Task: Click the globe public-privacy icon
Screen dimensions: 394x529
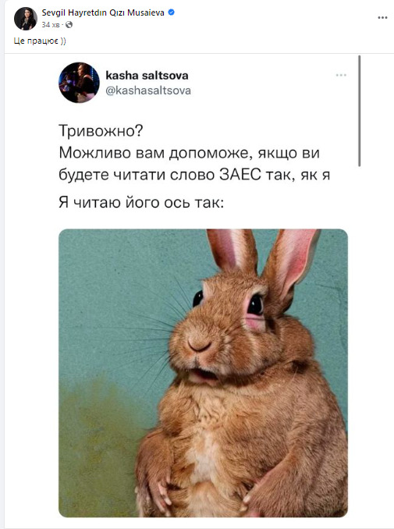Action: 69,25
